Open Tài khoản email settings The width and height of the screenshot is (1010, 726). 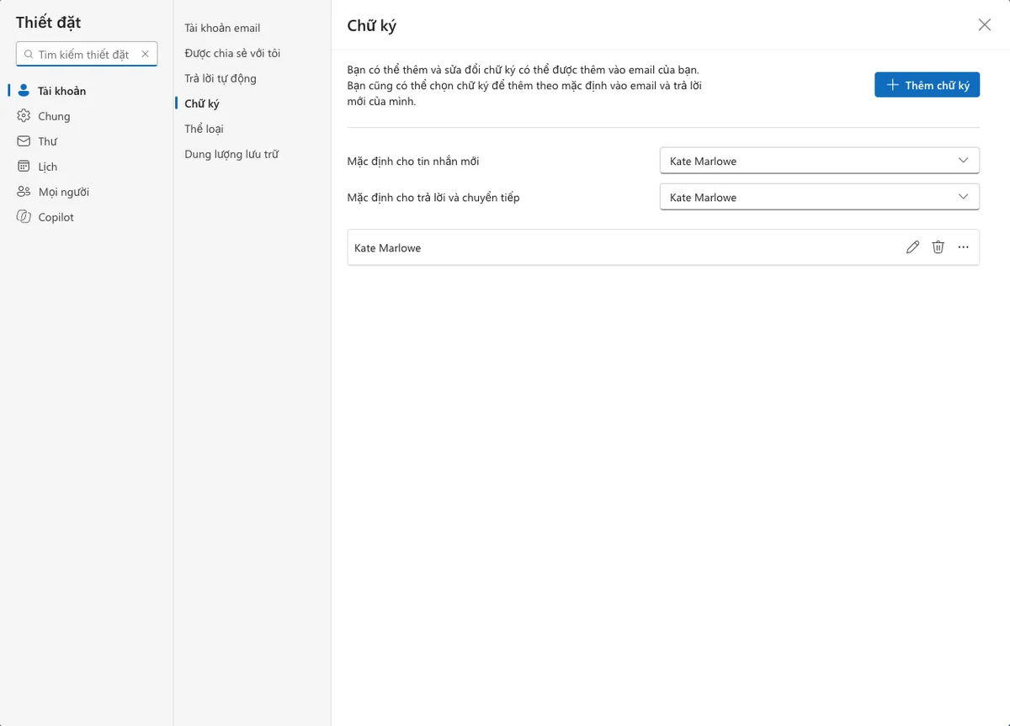coord(222,28)
